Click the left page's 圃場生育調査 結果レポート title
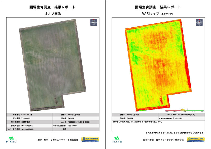 (x=52, y=7)
